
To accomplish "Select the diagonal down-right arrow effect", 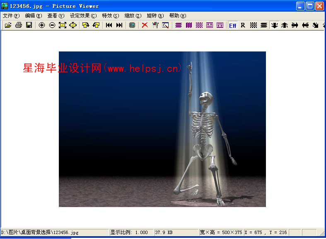I will pos(316,25).
